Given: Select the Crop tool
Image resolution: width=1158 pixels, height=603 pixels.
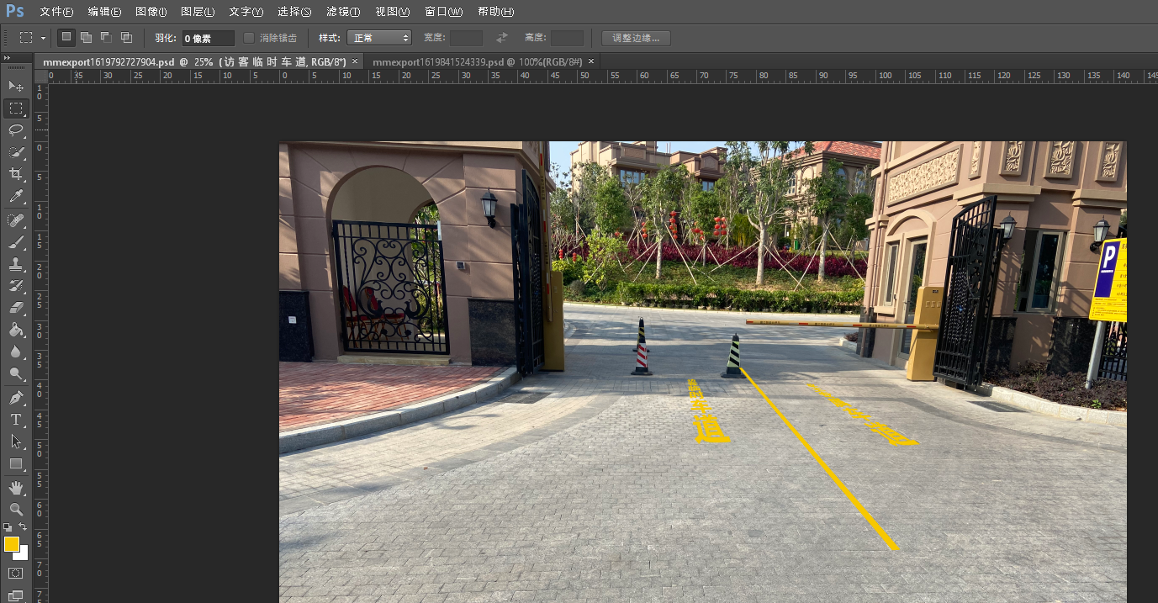Looking at the screenshot, I should (x=16, y=174).
